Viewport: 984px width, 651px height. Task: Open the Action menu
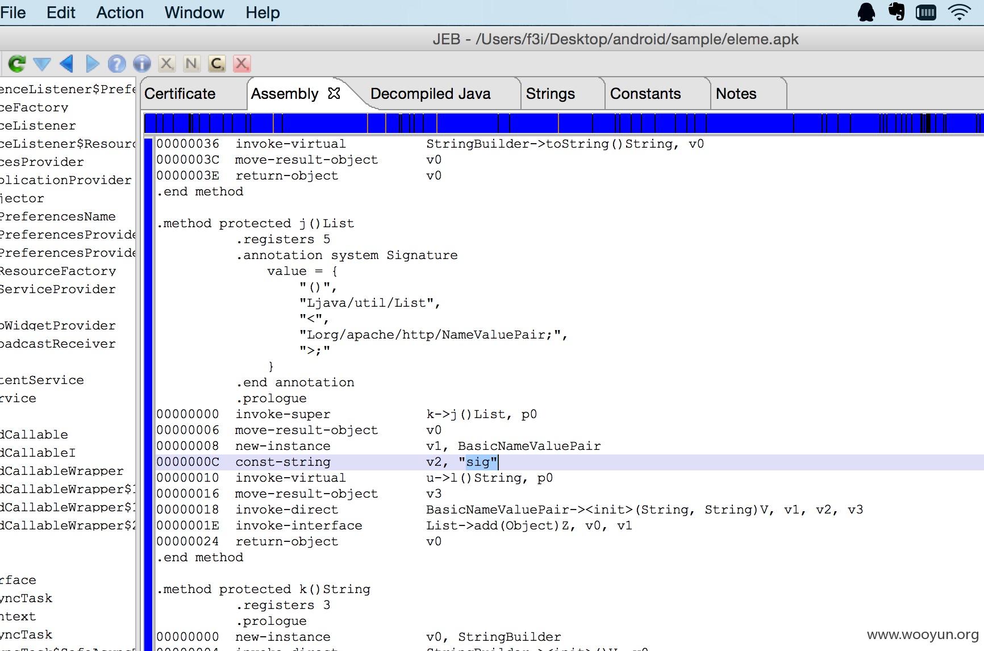click(120, 12)
